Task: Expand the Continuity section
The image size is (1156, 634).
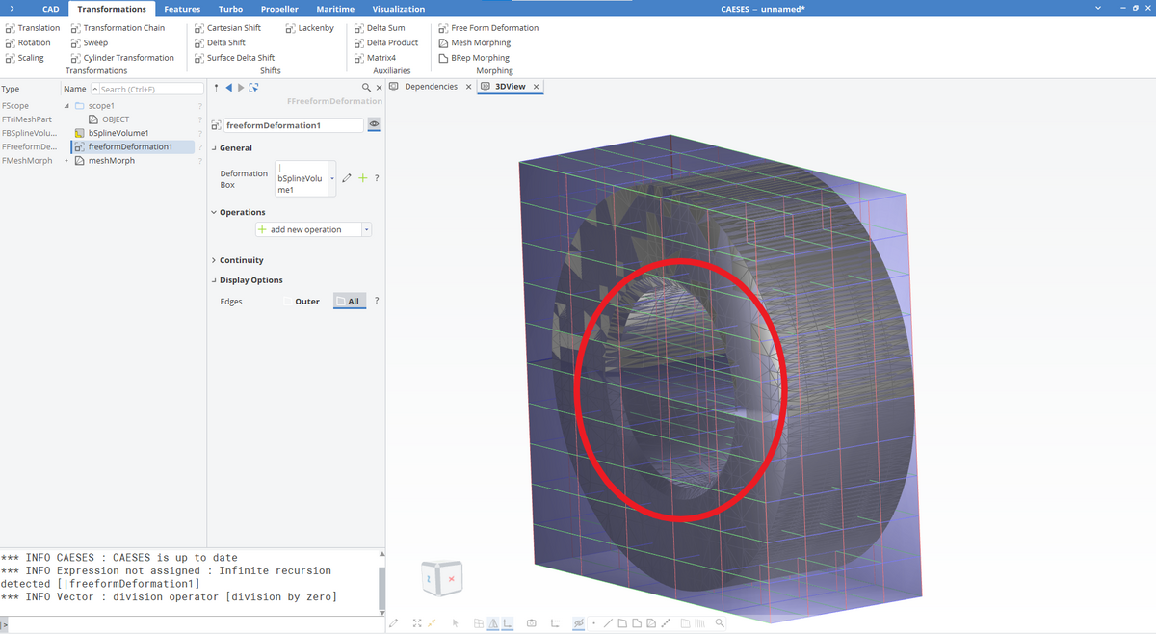Action: pyautogui.click(x=242, y=259)
